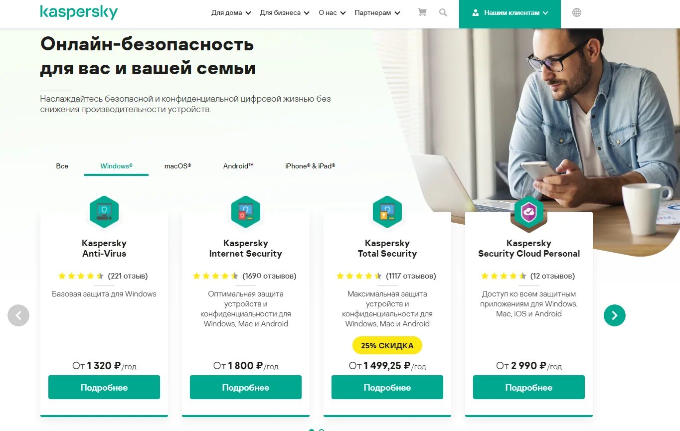The width and height of the screenshot is (680, 431).
Task: Click Подробнее under Kaspersky Anti-Virus
Action: click(104, 387)
